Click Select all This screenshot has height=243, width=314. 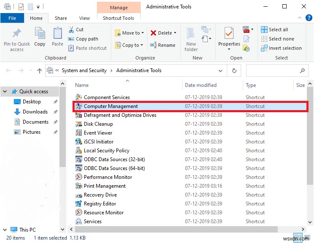pyautogui.click(x=274, y=30)
